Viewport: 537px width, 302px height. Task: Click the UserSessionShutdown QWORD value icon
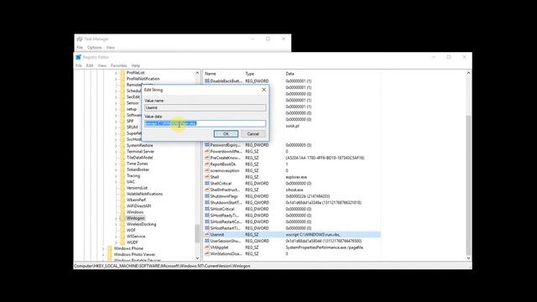click(x=207, y=241)
